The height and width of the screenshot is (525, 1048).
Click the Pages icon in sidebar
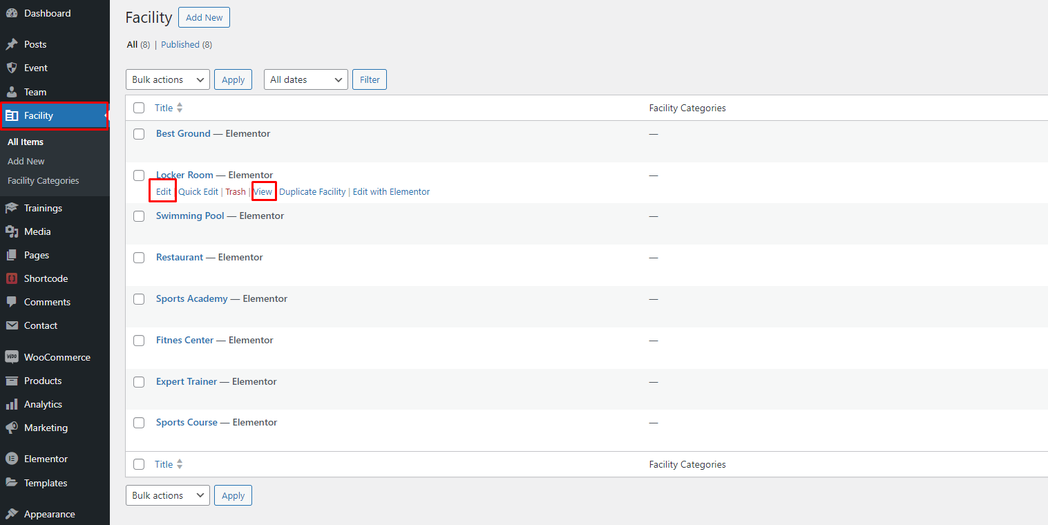point(12,255)
